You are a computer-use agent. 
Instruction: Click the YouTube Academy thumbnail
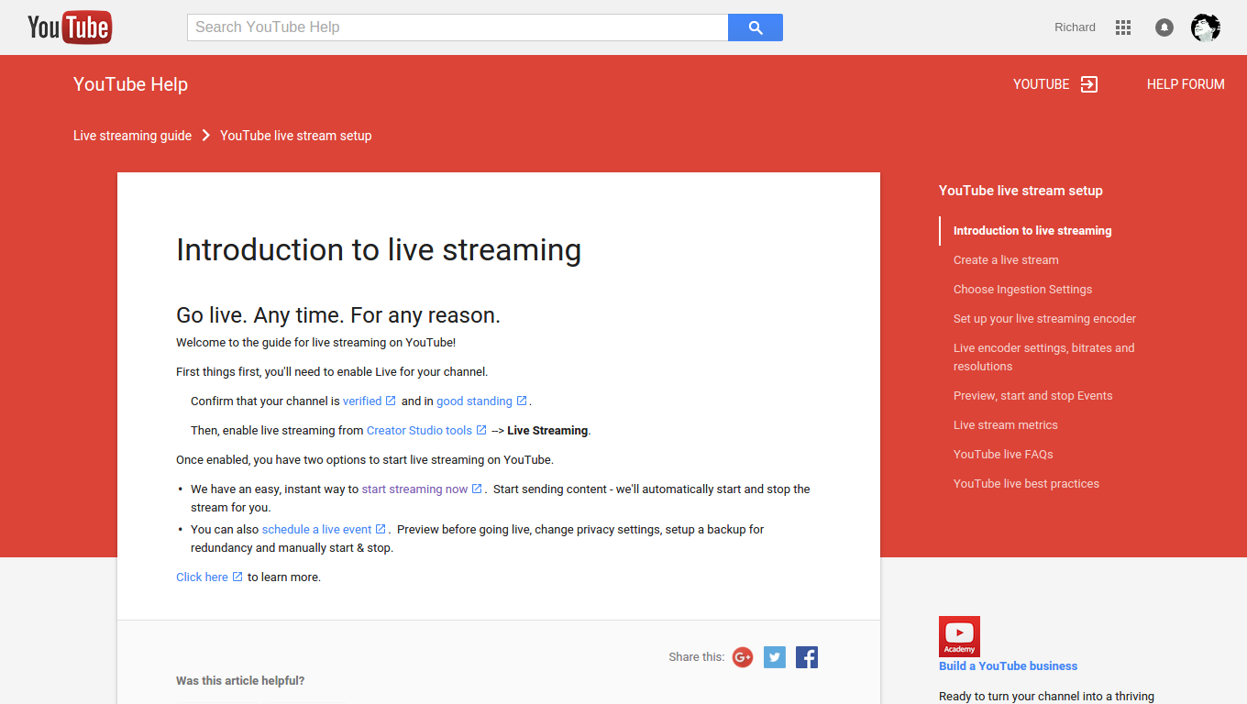(959, 636)
